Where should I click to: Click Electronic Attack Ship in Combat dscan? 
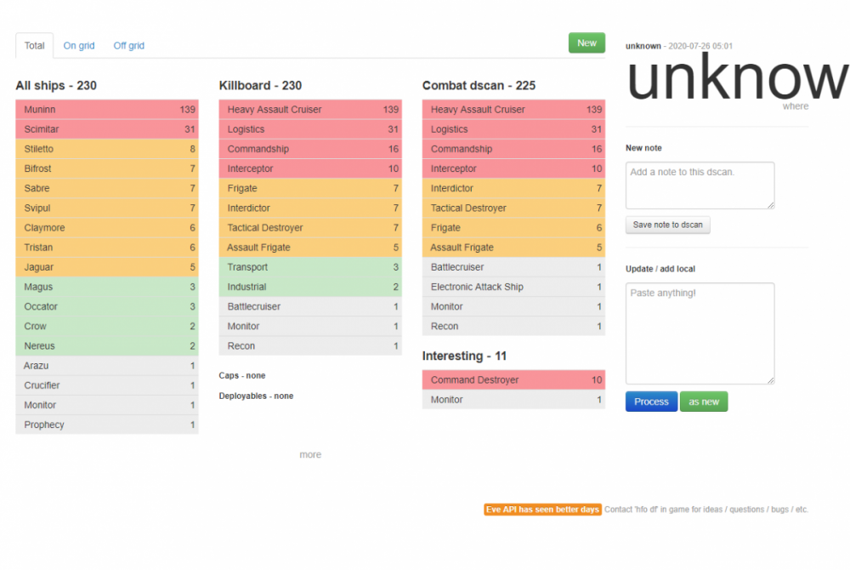pyautogui.click(x=513, y=287)
